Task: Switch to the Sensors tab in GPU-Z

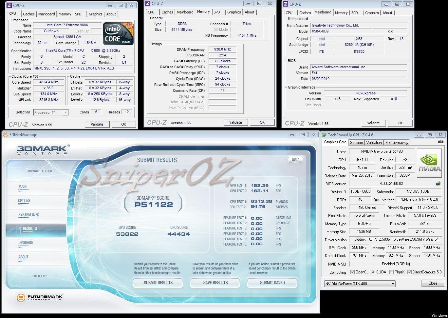Action: [356, 143]
